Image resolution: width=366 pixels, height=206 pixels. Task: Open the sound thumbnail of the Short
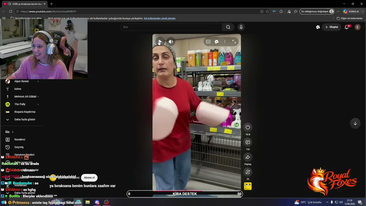point(248,186)
